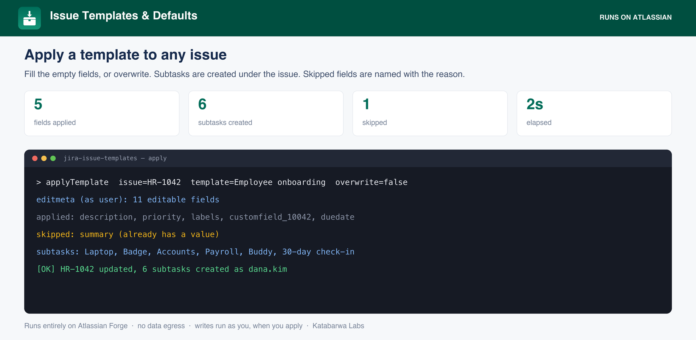The image size is (696, 340).
Task: Click the red terminal window dot
Action: 35,158
